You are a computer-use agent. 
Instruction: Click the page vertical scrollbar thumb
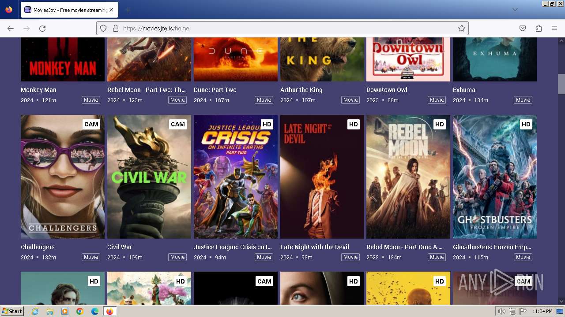pyautogui.click(x=561, y=84)
